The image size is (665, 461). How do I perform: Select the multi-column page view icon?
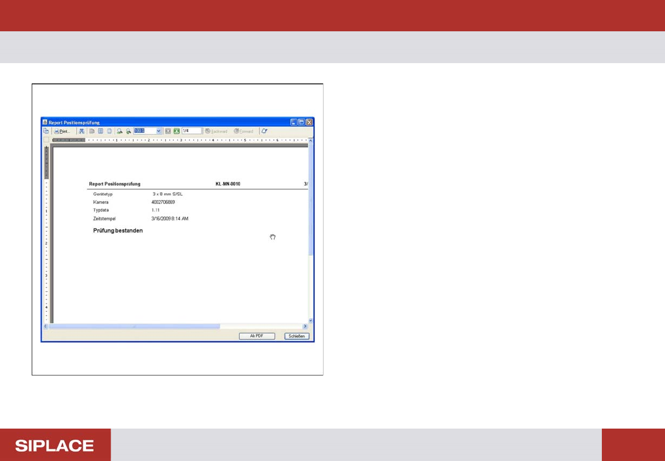point(101,131)
